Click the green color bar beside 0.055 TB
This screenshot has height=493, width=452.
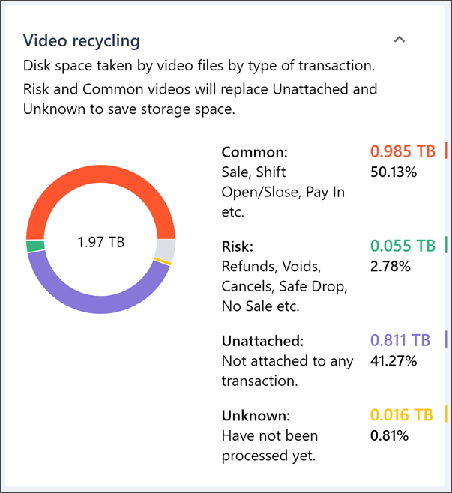pyautogui.click(x=446, y=245)
